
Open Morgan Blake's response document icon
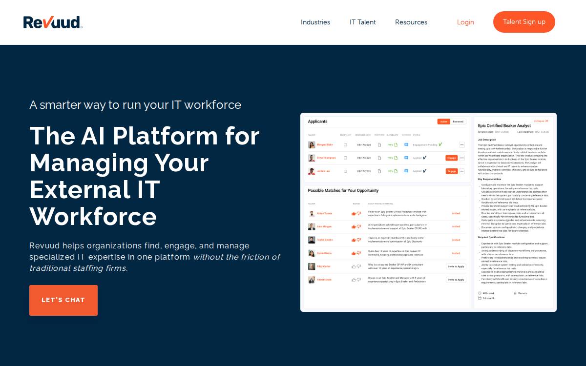(379, 145)
